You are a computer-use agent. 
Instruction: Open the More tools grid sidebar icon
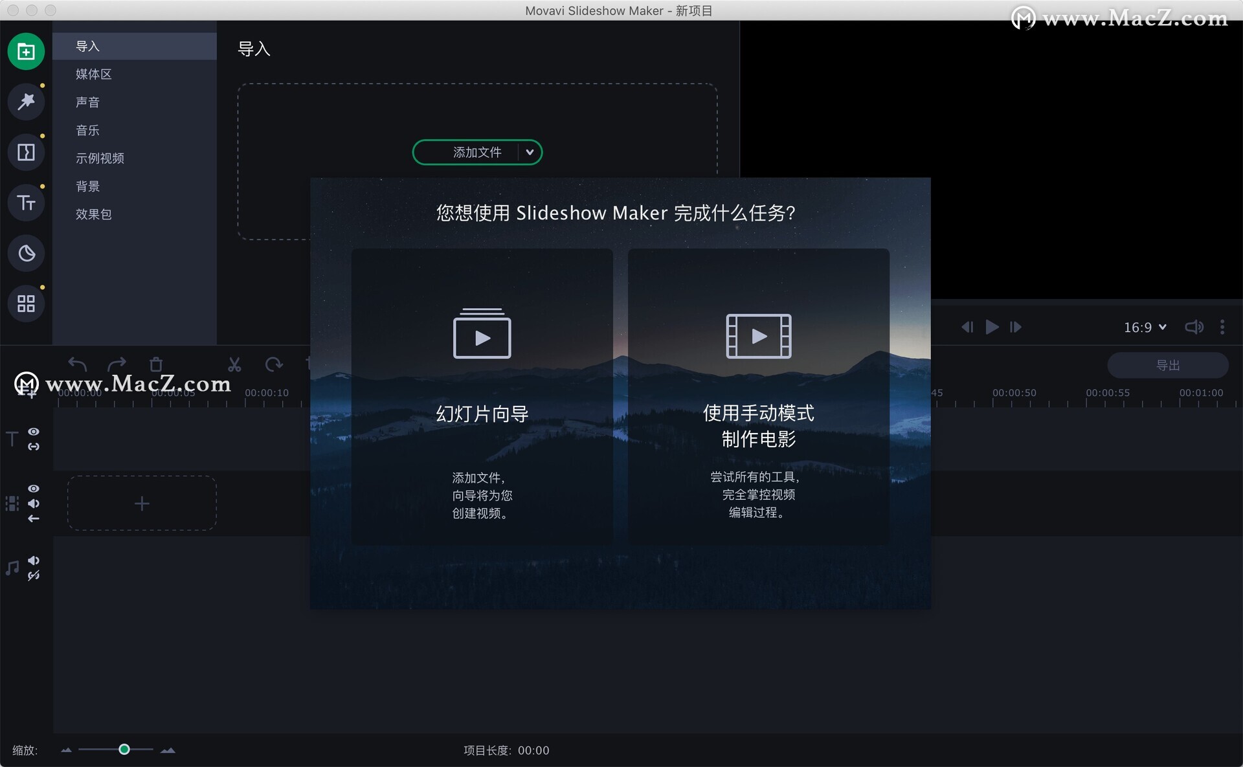[26, 304]
